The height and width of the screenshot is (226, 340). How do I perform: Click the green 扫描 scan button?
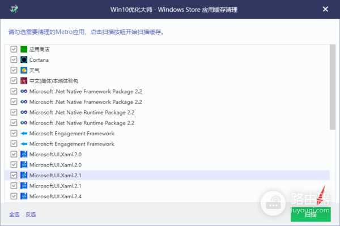[311, 215]
